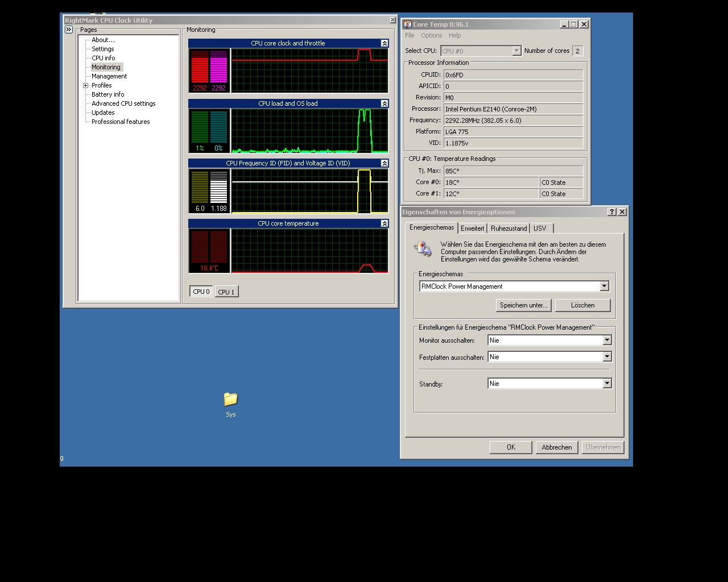Switch monitoring to the CPU 1 tab

pyautogui.click(x=226, y=292)
